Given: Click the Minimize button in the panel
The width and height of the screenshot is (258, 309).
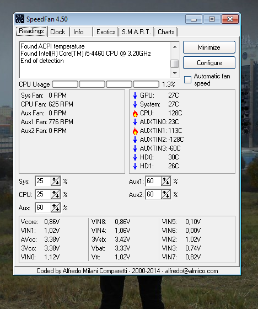Looking at the screenshot, I should 209,47.
